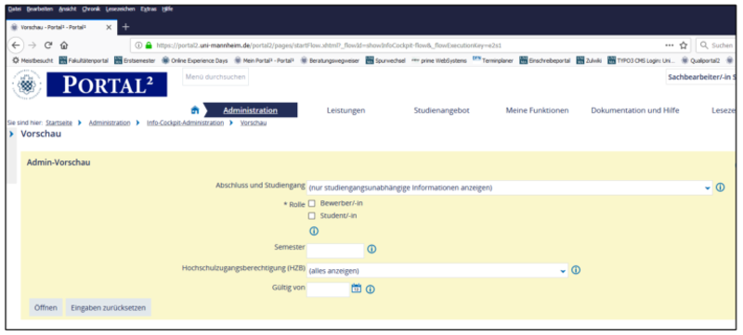
Task: Open the Beratungswegweiser bookmark
Action: coord(331,60)
